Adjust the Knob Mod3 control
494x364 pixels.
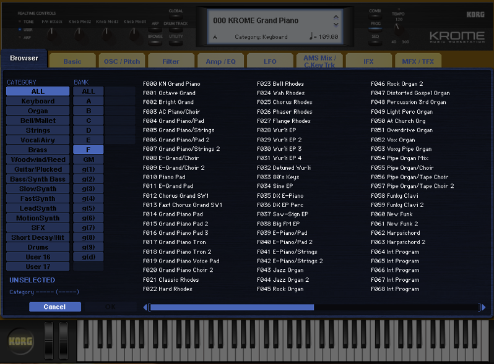107,33
